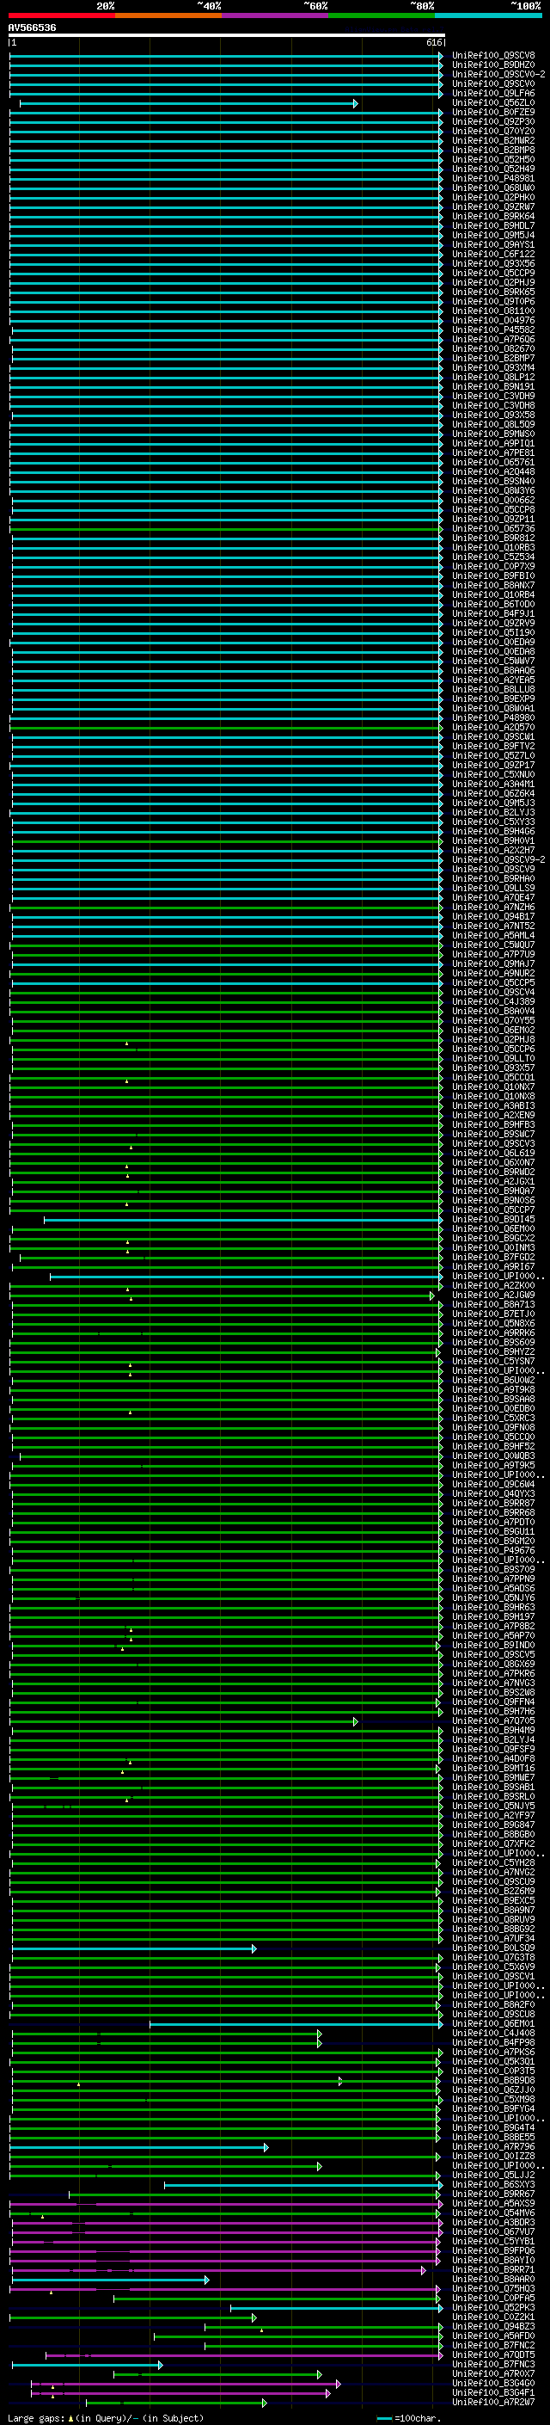
Task: Click the orange ~40% identity legend segment
Action: click(168, 15)
